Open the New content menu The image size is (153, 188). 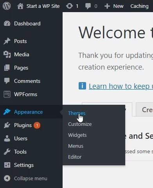click(x=118, y=6)
